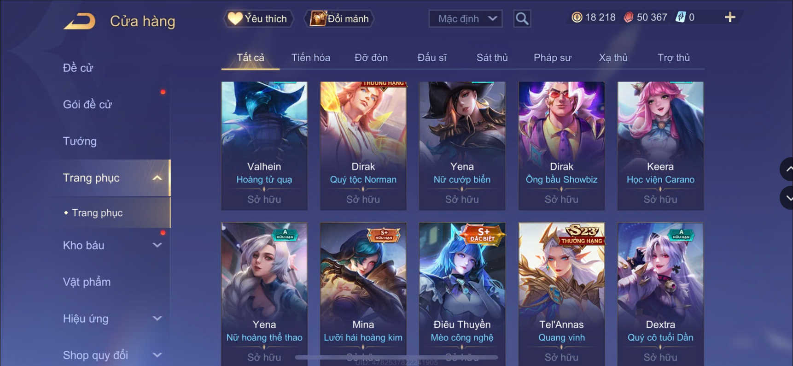Click the Đổi mảnh button
The height and width of the screenshot is (366, 793).
coord(339,19)
